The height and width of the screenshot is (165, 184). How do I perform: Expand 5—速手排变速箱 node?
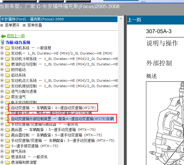(x=2, y=146)
